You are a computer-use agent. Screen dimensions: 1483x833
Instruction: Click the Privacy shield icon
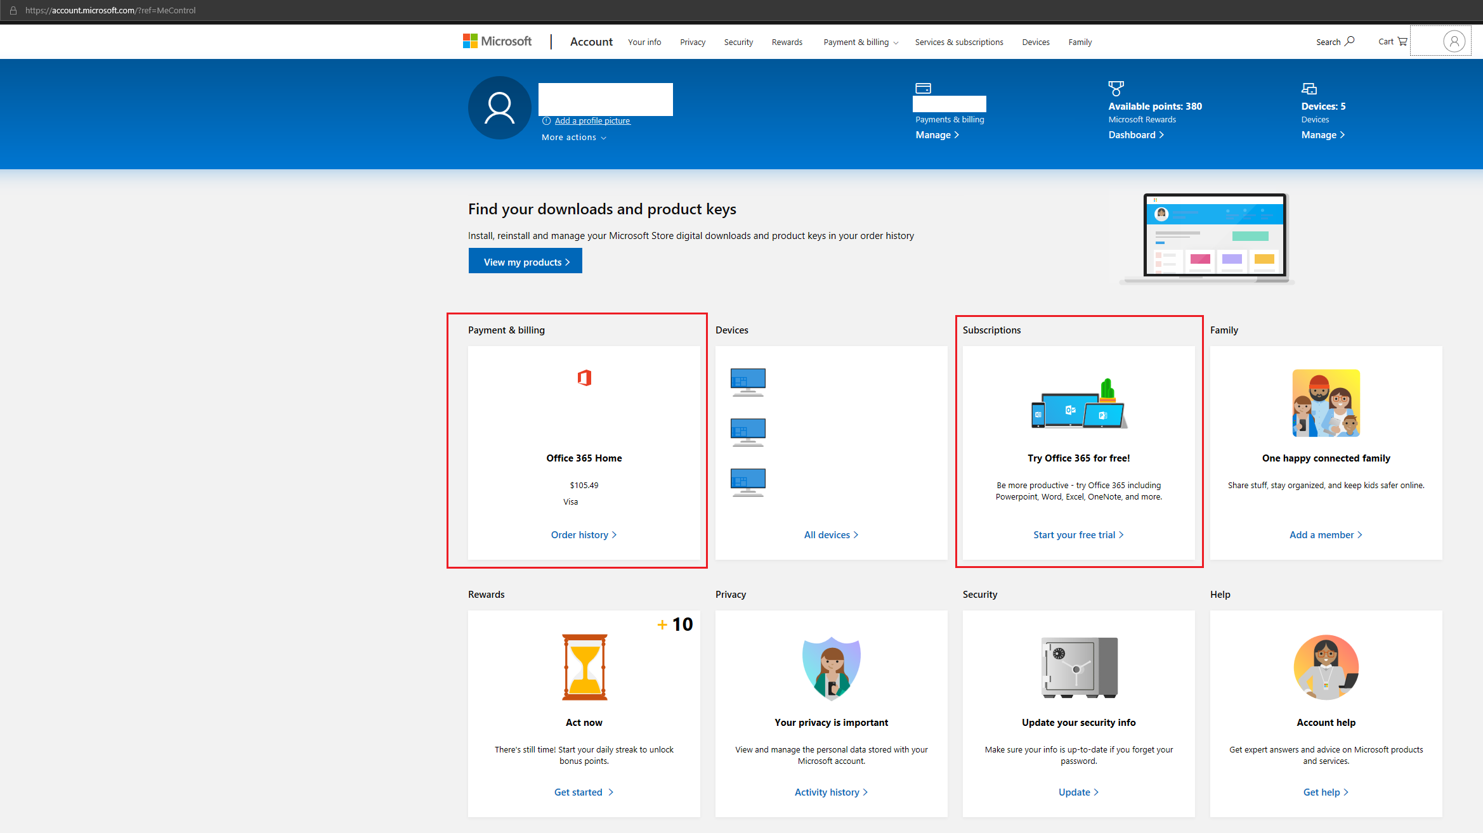[x=830, y=667]
